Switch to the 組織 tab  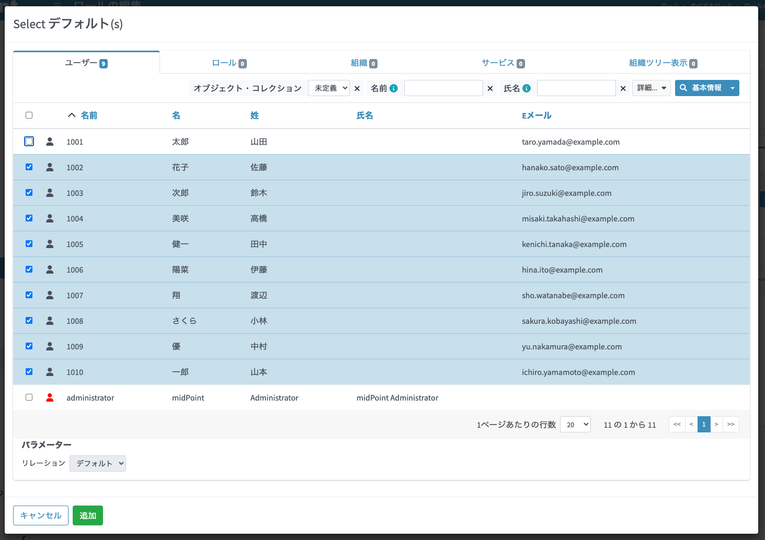pyautogui.click(x=364, y=63)
